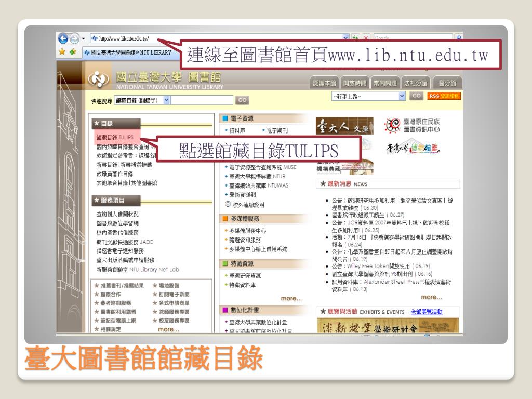Click the browser Forward arrow button

click(x=74, y=38)
